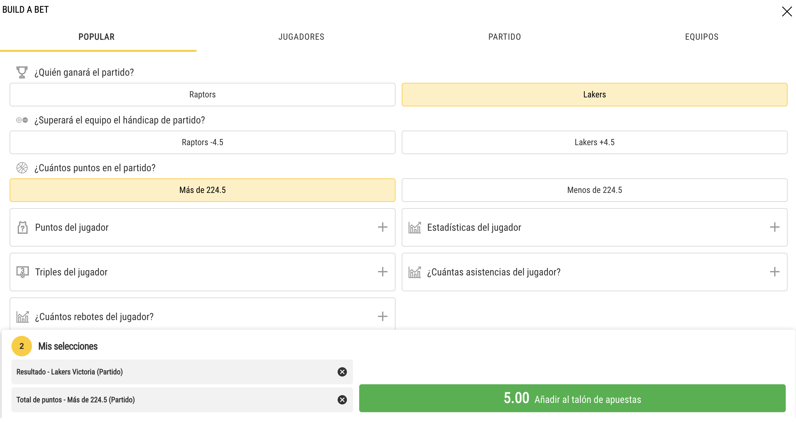Select Menos de 224.5 points option
The image size is (796, 428).
point(595,190)
